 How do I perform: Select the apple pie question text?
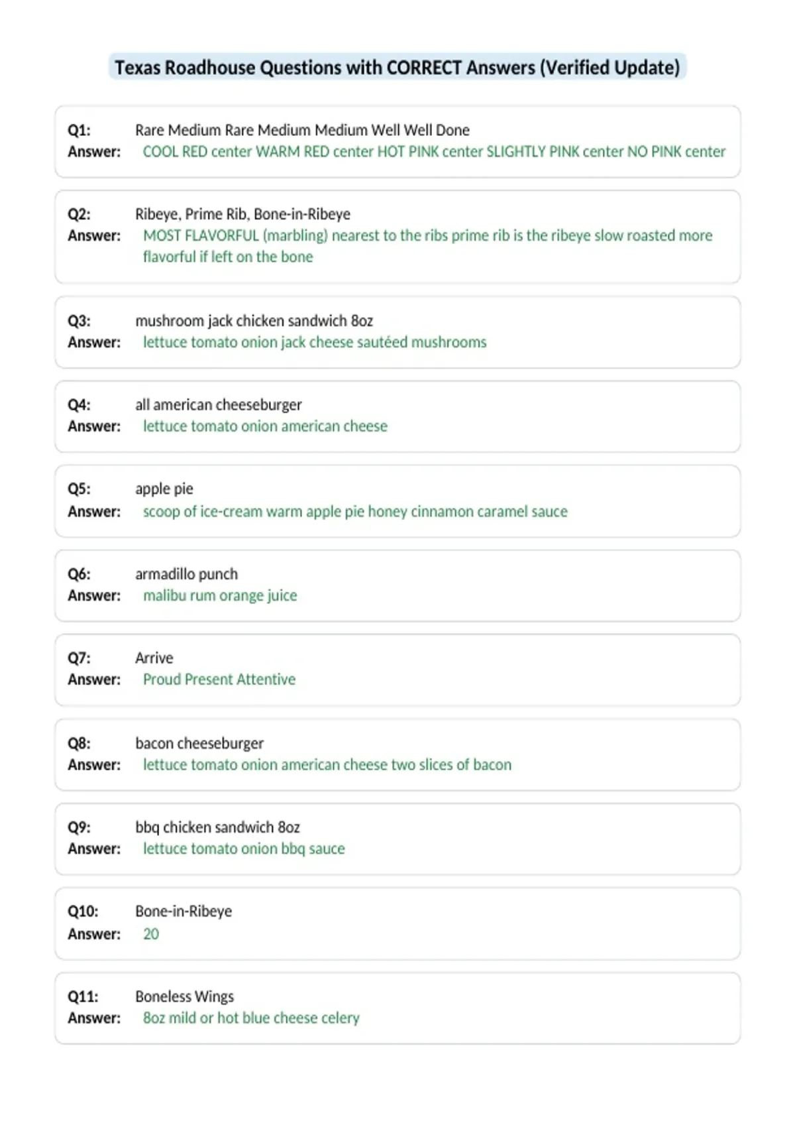click(164, 489)
